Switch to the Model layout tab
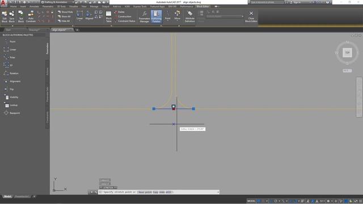This screenshot has height=204, width=363. click(7, 197)
